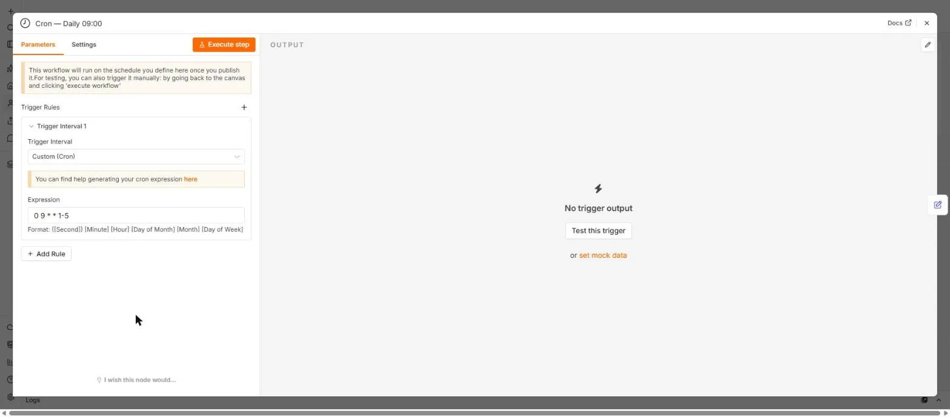
Task: Click the clock icon beside the Cron title
Action: [x=25, y=23]
